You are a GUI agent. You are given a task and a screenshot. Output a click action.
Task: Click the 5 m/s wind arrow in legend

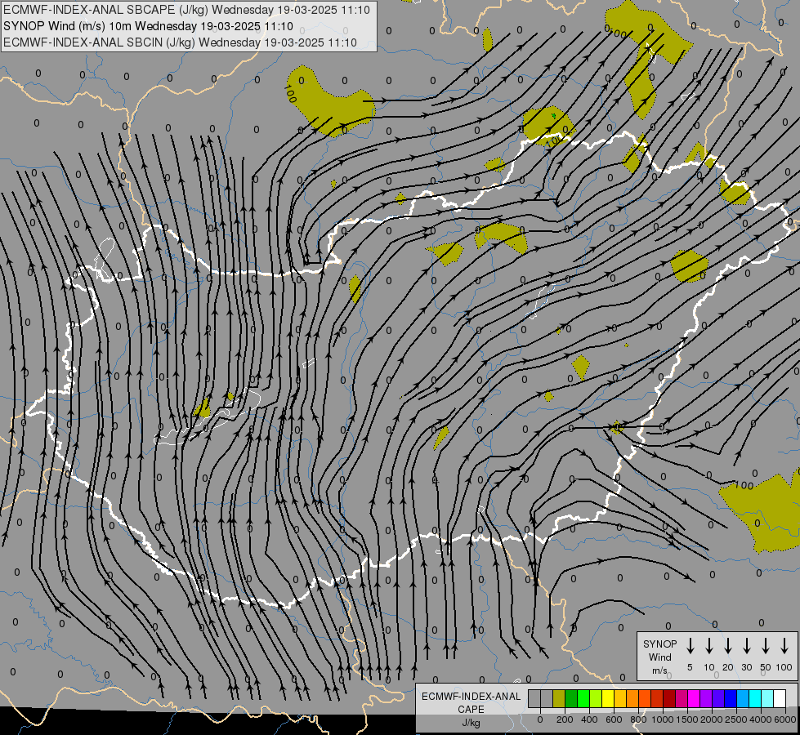pyautogui.click(x=690, y=645)
